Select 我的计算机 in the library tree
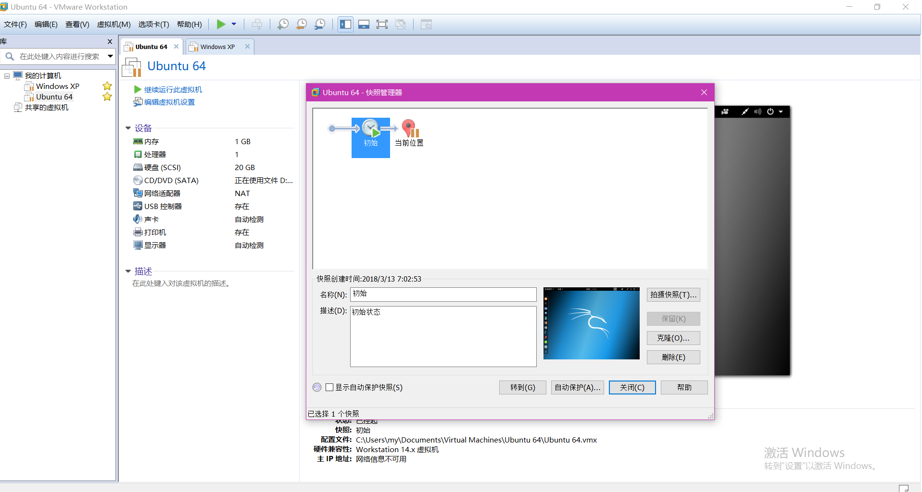 coord(43,76)
